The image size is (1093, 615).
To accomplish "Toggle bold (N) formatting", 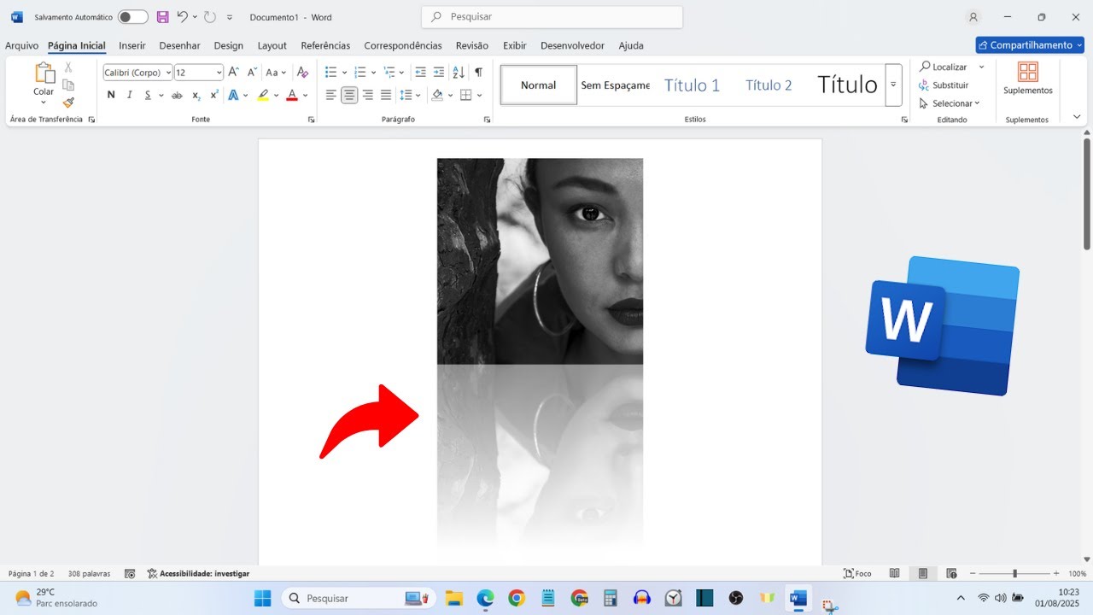I will point(111,95).
